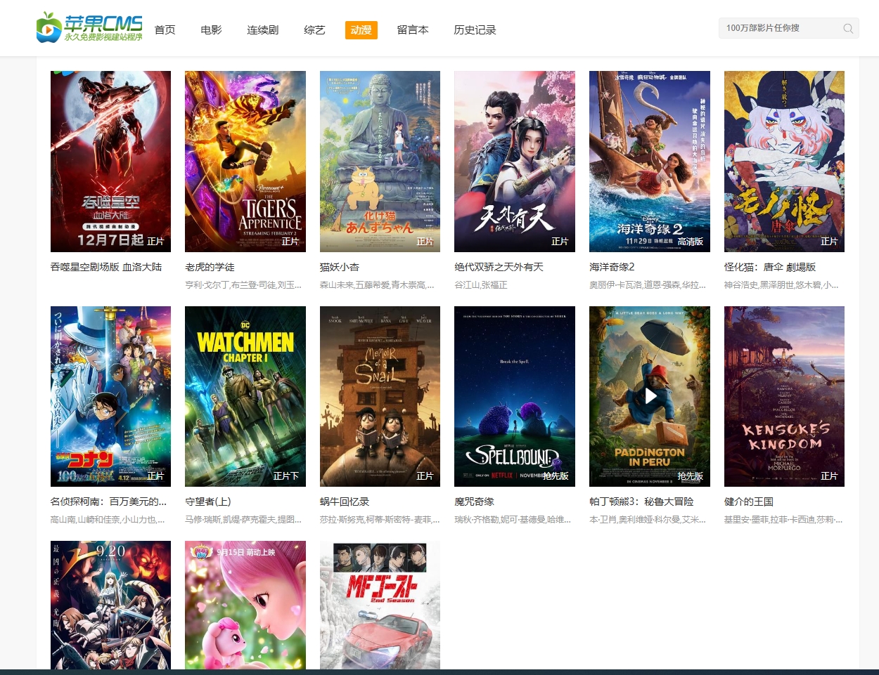The image size is (879, 675).
Task: Click the title link 名侦探柯南：百万美元的...
Action: click(x=108, y=502)
